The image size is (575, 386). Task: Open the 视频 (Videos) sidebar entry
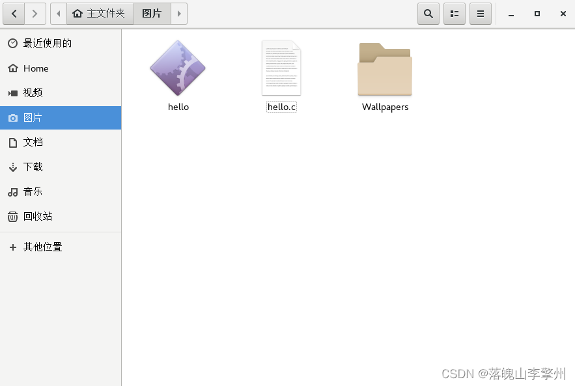37,92
